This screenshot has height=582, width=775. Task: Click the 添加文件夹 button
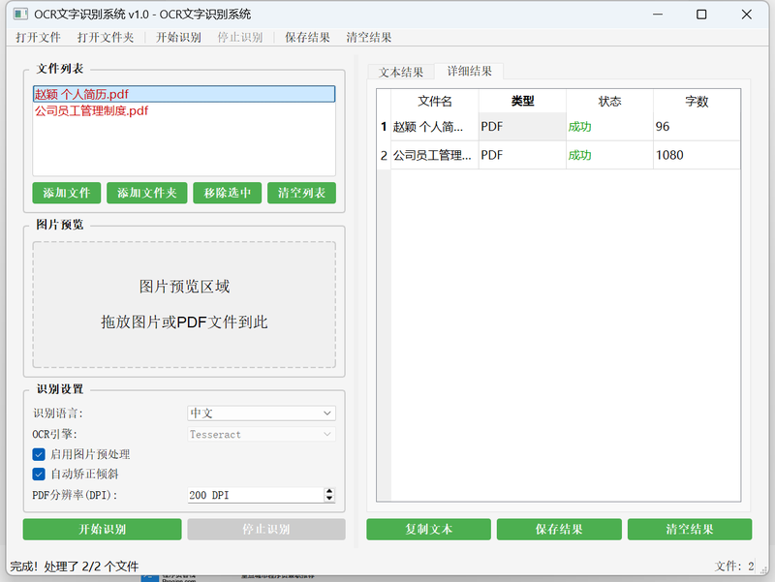point(146,193)
